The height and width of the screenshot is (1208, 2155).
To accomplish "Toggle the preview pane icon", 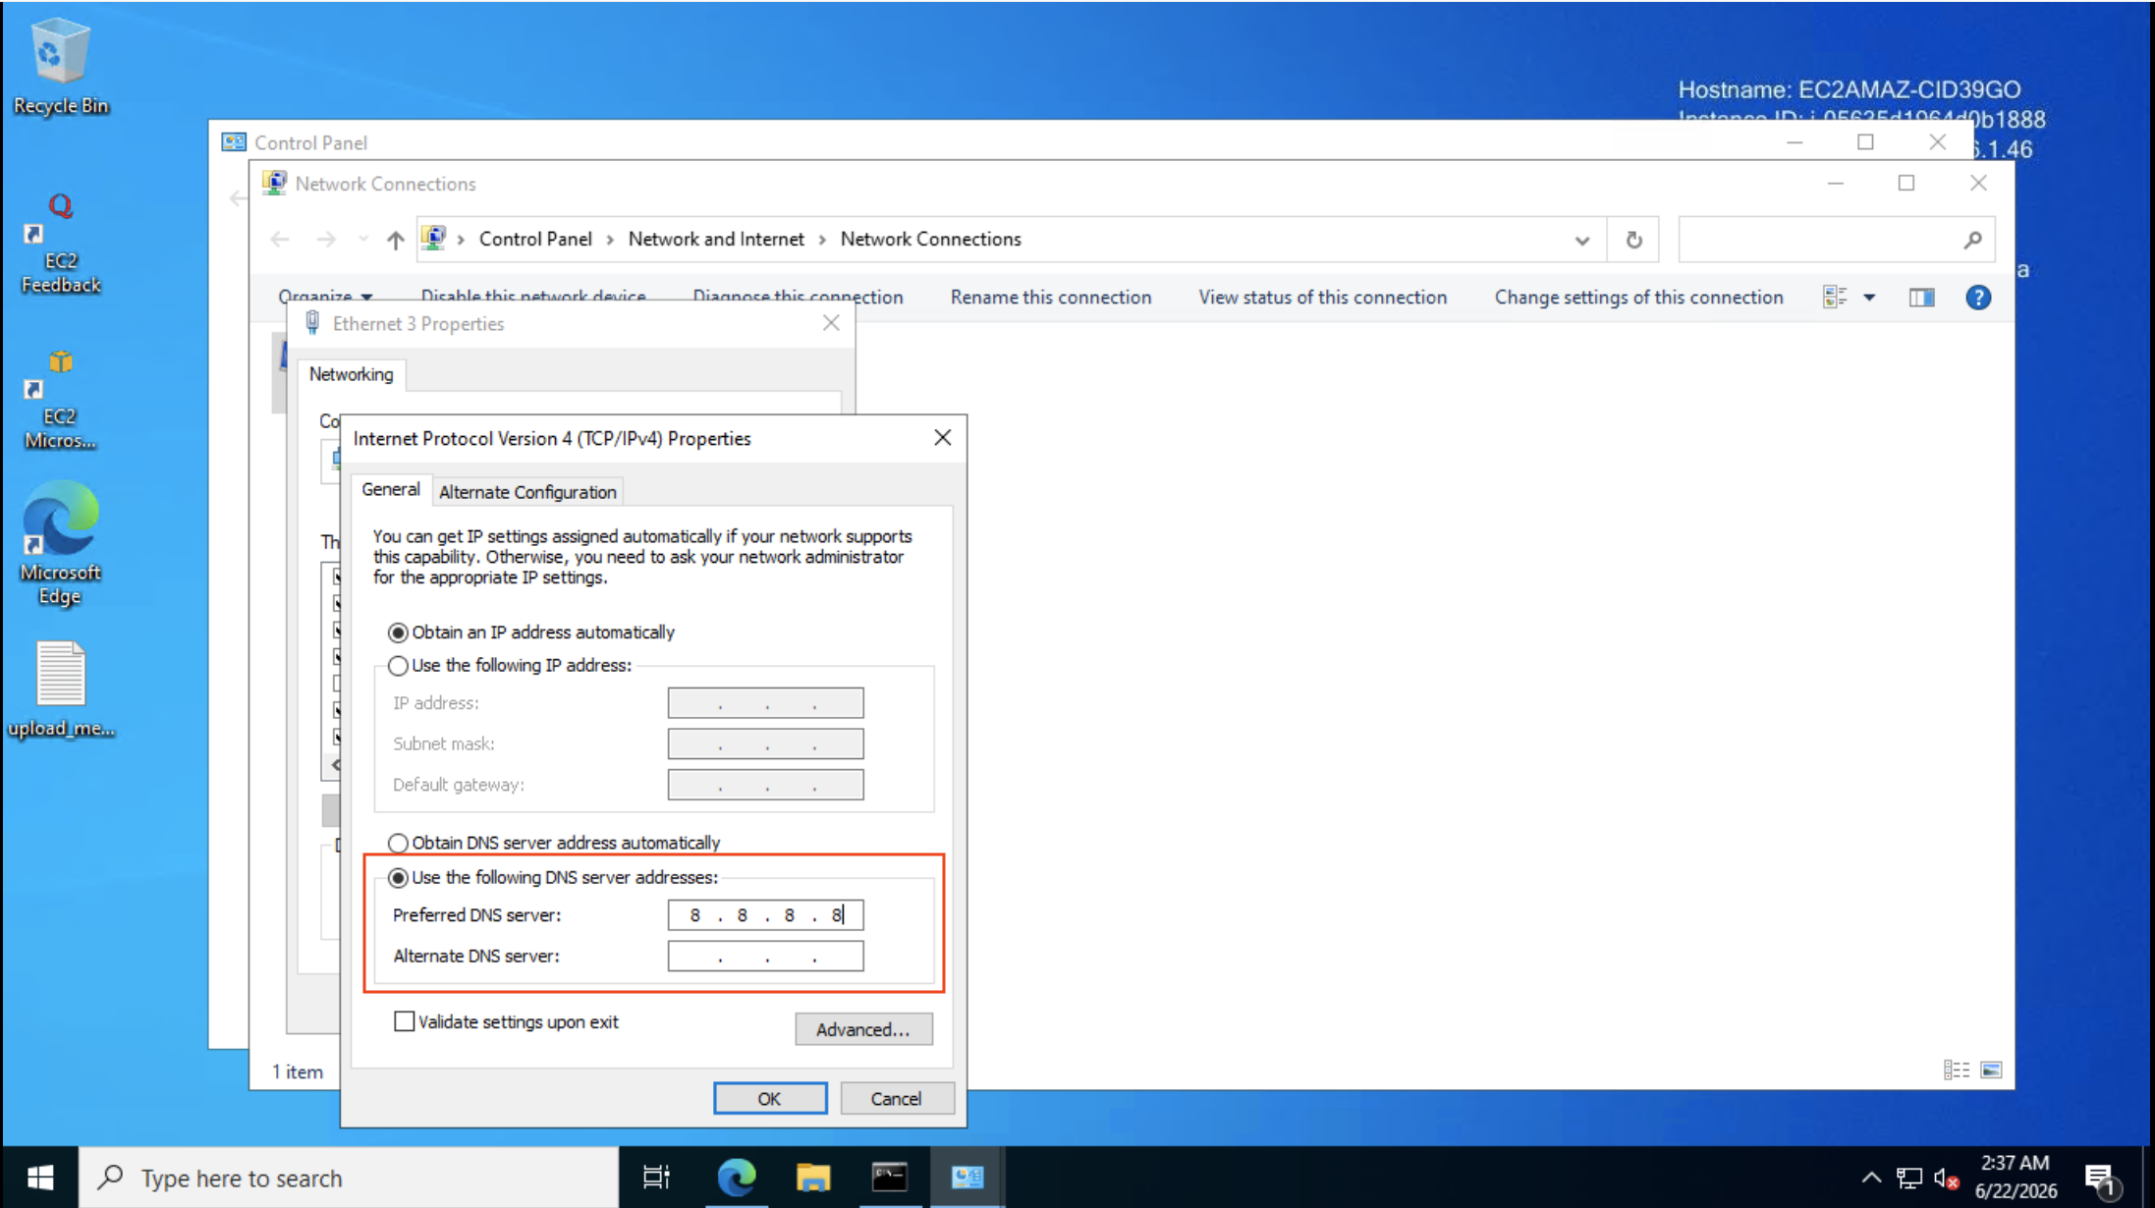I will tap(1921, 298).
